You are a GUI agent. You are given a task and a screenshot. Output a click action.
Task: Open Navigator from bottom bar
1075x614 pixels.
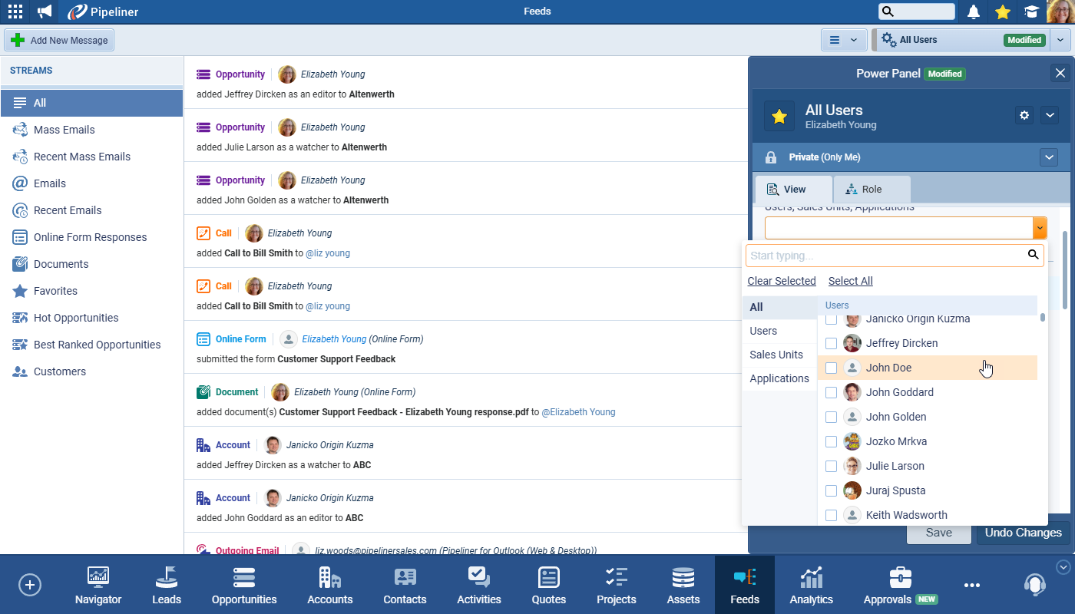click(x=98, y=585)
